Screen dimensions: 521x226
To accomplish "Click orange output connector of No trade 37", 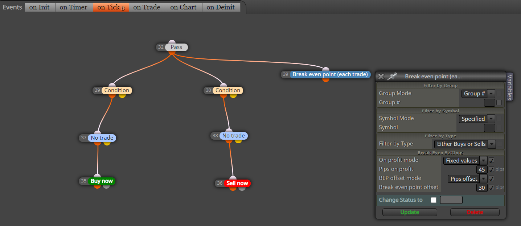I will point(98,143).
